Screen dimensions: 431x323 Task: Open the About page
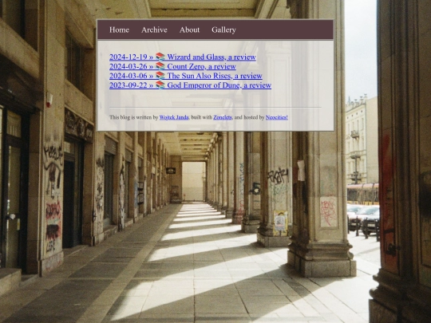click(189, 30)
